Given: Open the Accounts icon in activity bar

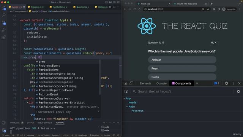Looking at the screenshot, I should (x=4, y=123).
